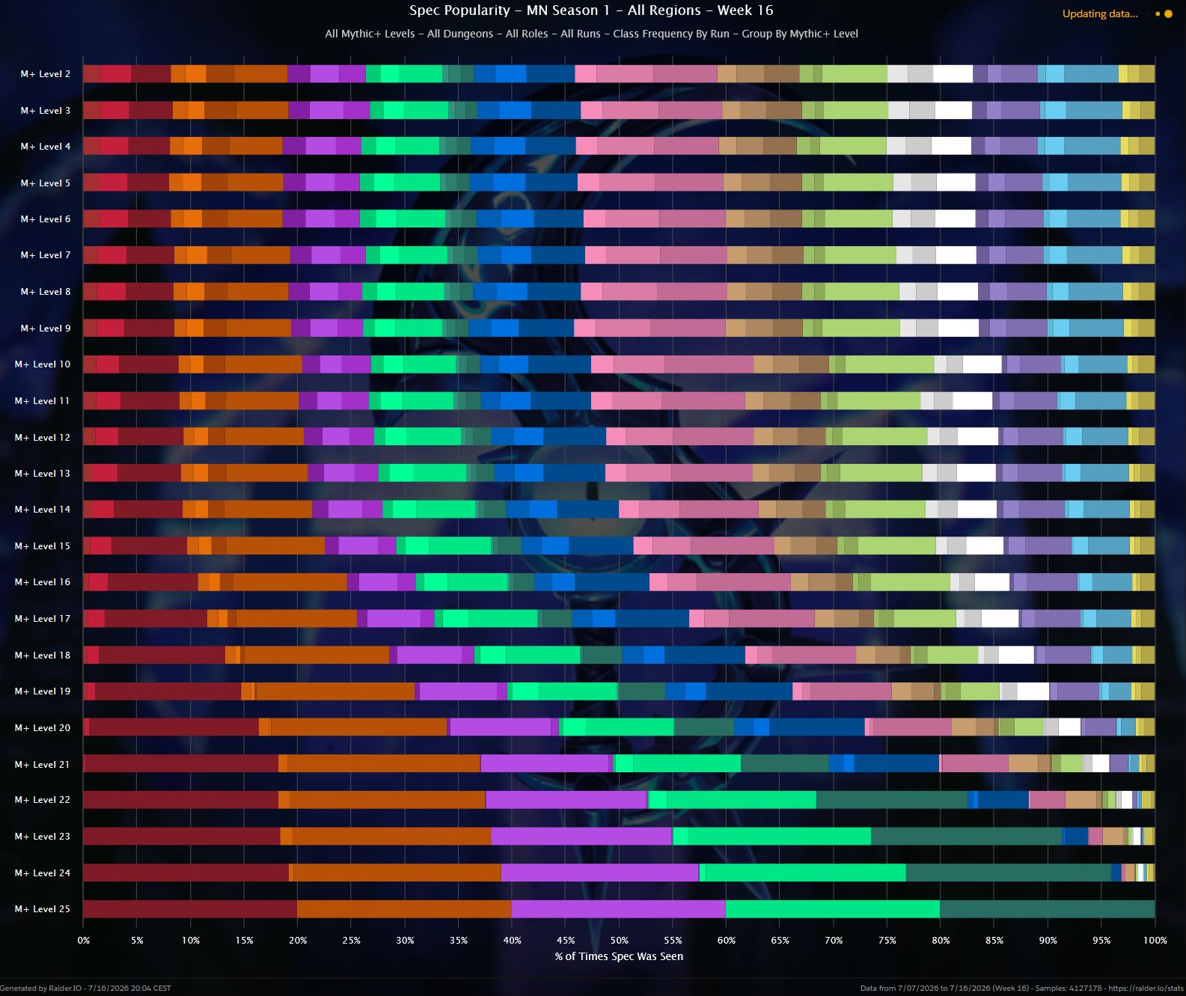Screen dimensions: 1186x996
Task: Click the '80%' x-axis tick label
Action: pyautogui.click(x=941, y=941)
